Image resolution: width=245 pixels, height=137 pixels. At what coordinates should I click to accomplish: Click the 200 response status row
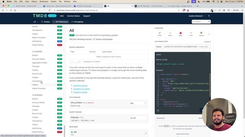click(108, 133)
